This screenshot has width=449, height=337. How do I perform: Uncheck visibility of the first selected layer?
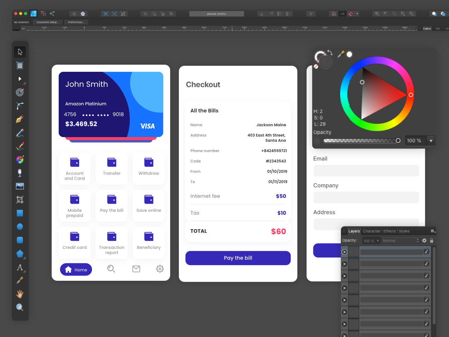(426, 252)
